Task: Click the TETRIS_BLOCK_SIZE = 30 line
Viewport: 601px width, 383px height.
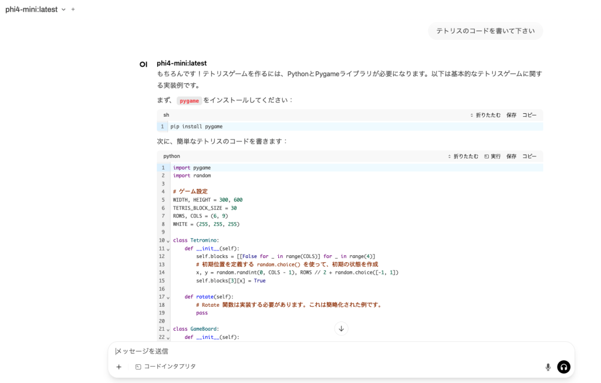Action: [205, 208]
